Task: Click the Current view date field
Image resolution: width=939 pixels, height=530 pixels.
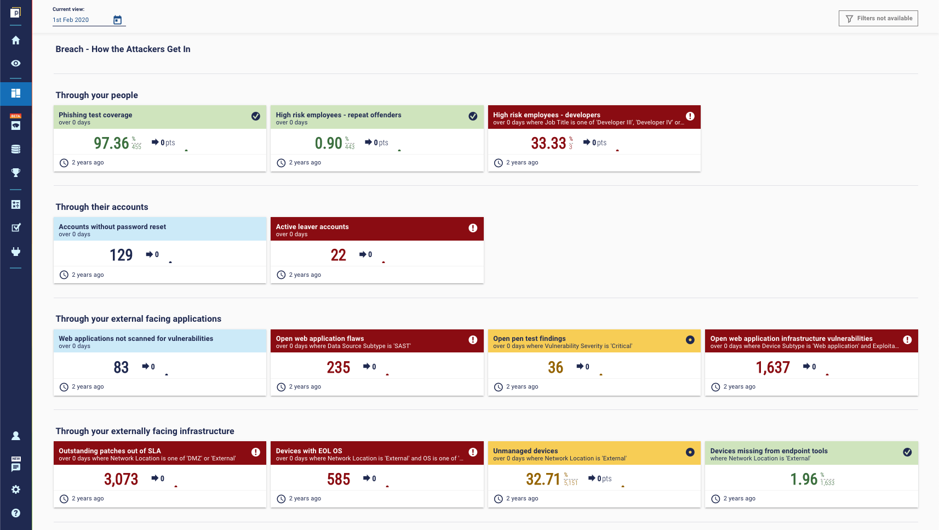Action: click(x=71, y=20)
